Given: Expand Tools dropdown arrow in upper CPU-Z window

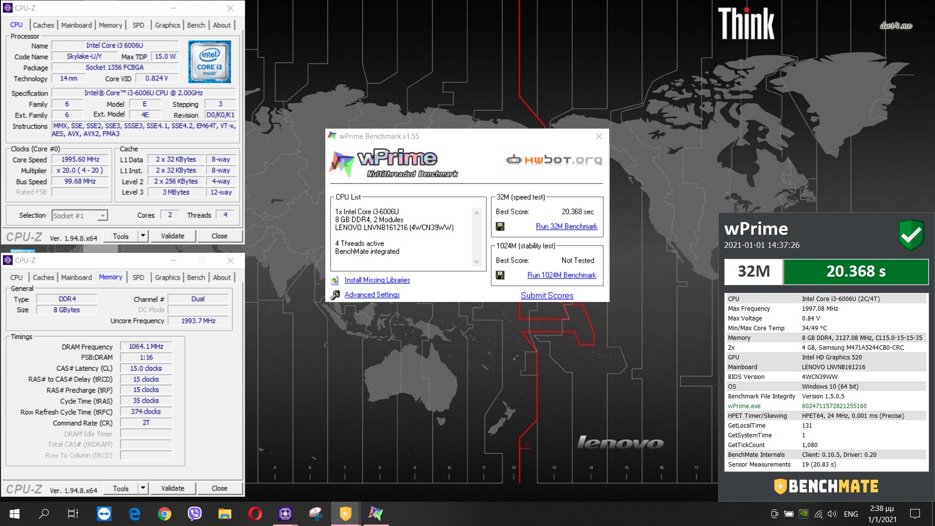Looking at the screenshot, I should click(143, 236).
